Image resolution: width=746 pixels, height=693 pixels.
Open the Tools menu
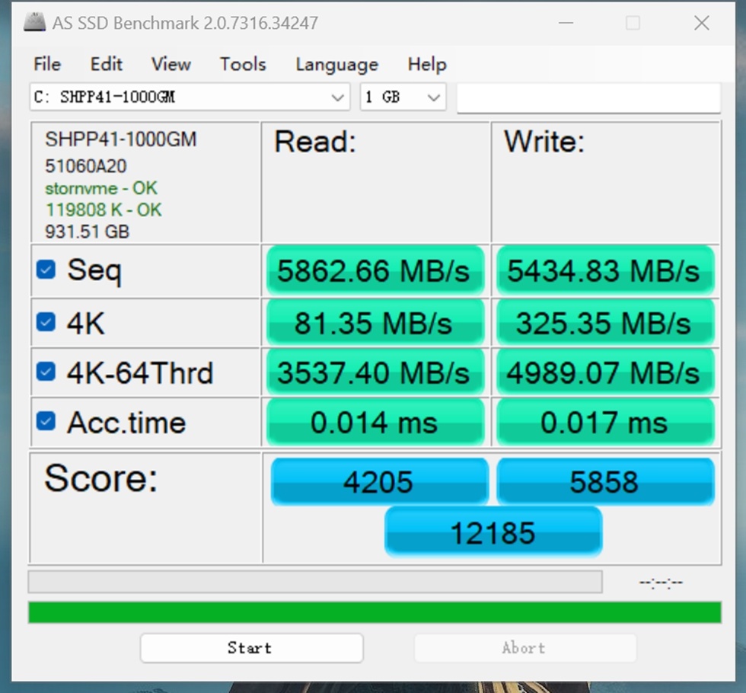point(243,64)
